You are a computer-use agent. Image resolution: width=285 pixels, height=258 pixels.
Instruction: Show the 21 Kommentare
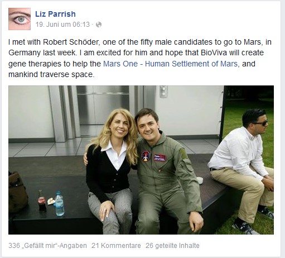click(x=116, y=246)
